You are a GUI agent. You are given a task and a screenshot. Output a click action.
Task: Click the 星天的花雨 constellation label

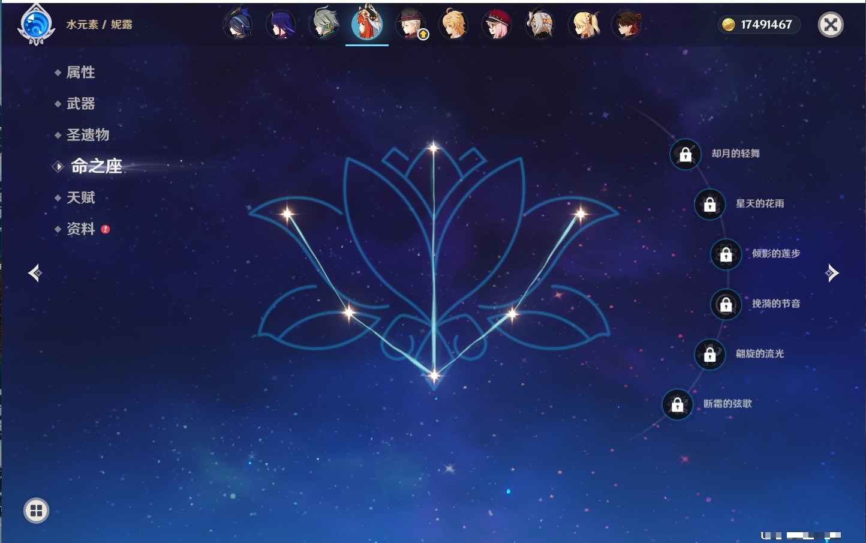tap(760, 203)
